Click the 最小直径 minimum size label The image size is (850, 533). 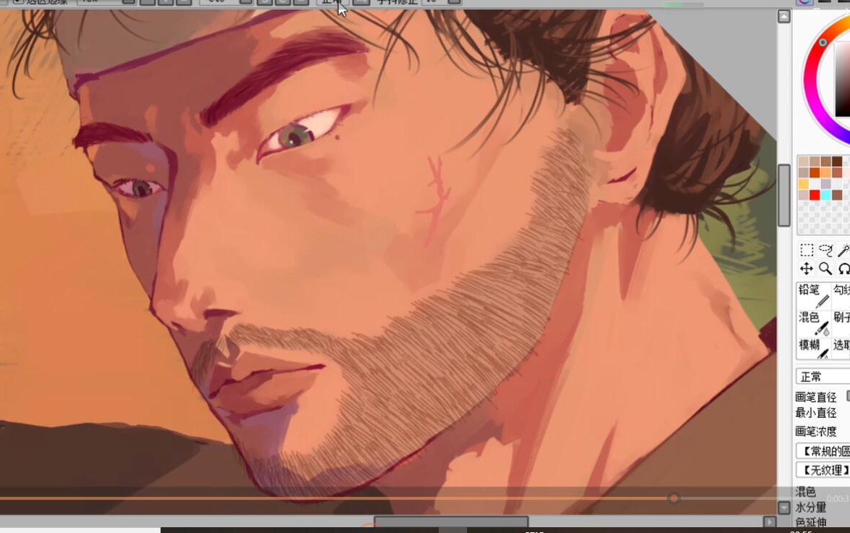coord(816,413)
